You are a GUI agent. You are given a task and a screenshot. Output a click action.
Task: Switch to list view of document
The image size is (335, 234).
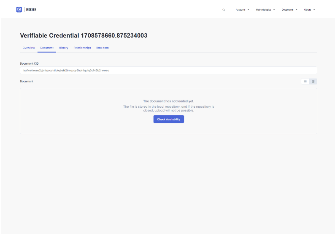click(305, 81)
